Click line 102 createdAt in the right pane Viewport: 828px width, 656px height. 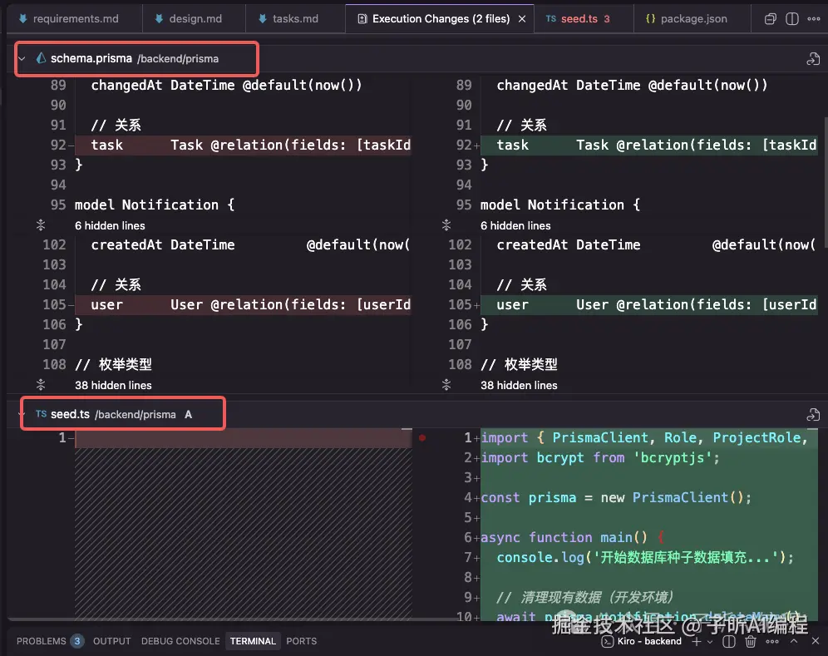pyautogui.click(x=656, y=245)
